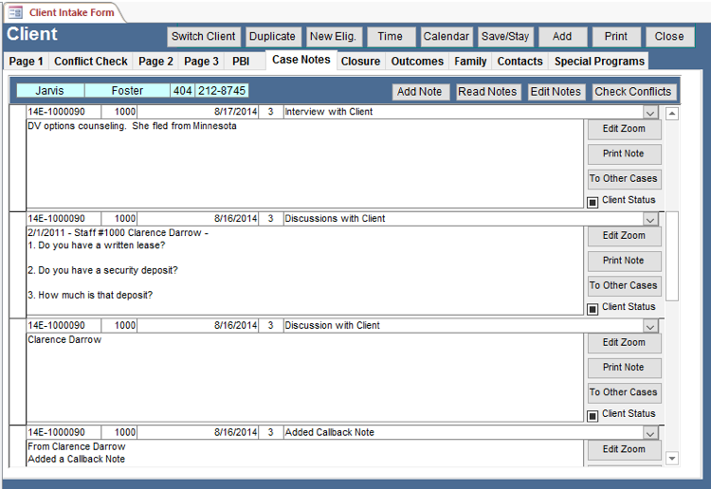Click Save/Stay in the top toolbar

506,37
